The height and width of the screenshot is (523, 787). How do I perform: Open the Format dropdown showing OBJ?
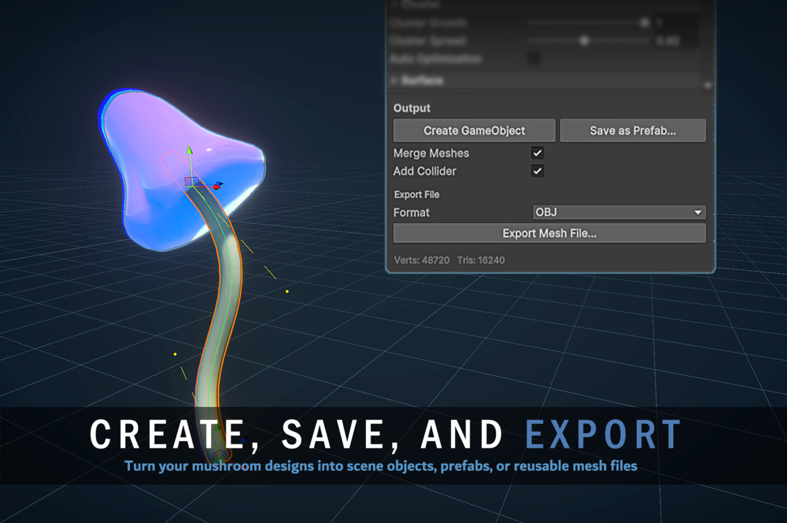619,212
